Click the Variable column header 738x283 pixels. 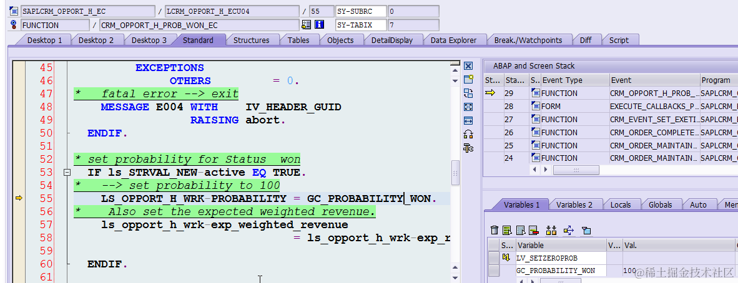coord(561,245)
